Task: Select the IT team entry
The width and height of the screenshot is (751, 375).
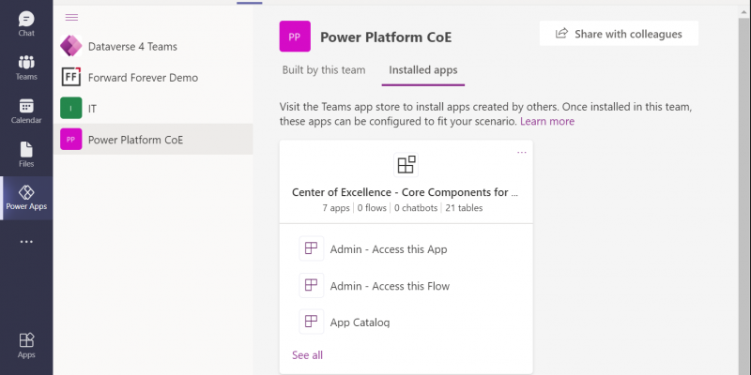Action: (x=153, y=109)
